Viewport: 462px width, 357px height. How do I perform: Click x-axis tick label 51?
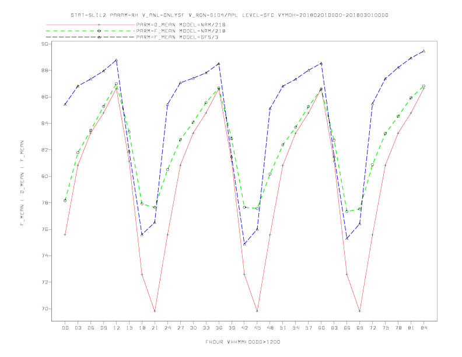[x=283, y=328]
